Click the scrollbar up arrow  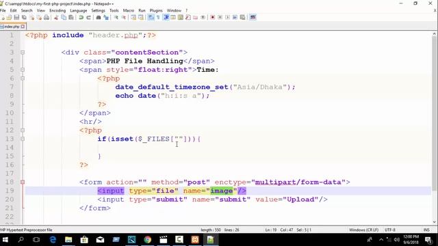(434, 33)
